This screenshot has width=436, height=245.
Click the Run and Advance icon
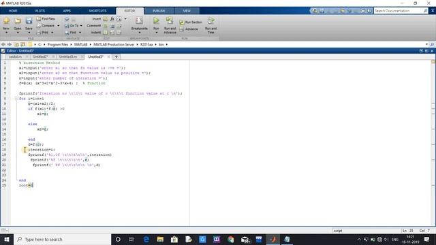coord(170,20)
